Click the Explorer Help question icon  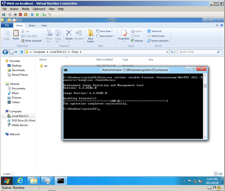pyautogui.click(x=222, y=25)
